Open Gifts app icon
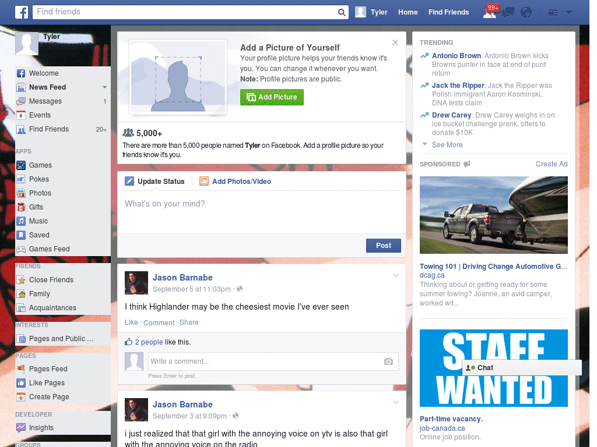The width and height of the screenshot is (597, 447). (21, 207)
